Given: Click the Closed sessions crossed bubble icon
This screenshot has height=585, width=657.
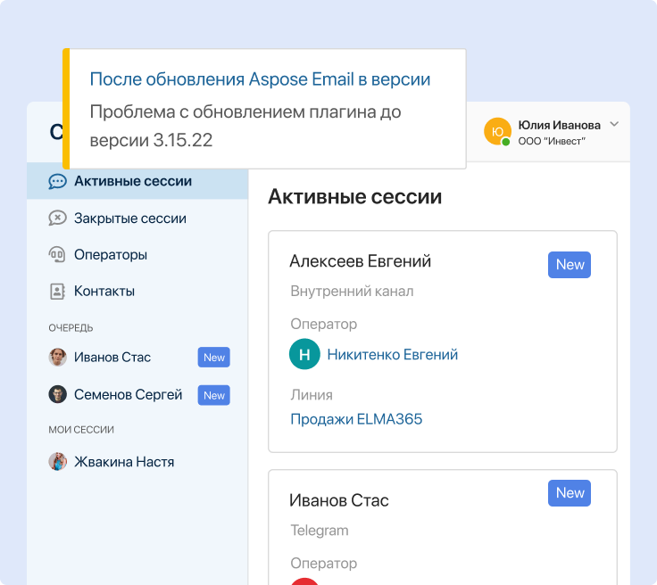Looking at the screenshot, I should coord(57,218).
